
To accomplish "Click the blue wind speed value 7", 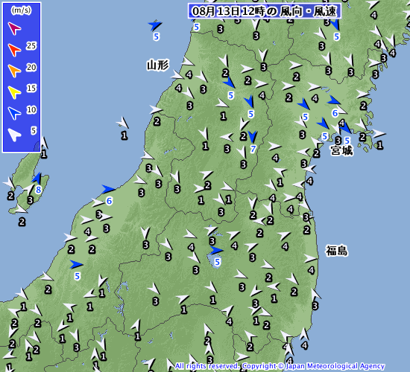I will pos(253,149).
